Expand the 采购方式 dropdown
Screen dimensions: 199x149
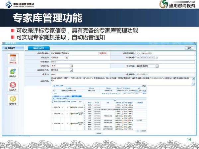(x=67, y=57)
